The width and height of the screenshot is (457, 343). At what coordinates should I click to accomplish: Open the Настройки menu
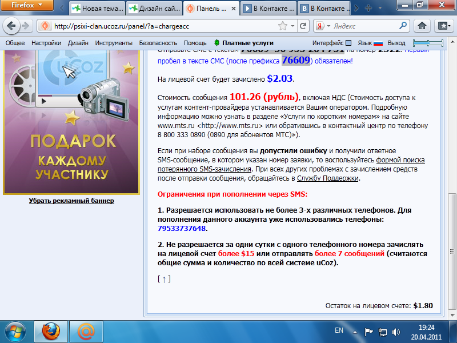(46, 43)
